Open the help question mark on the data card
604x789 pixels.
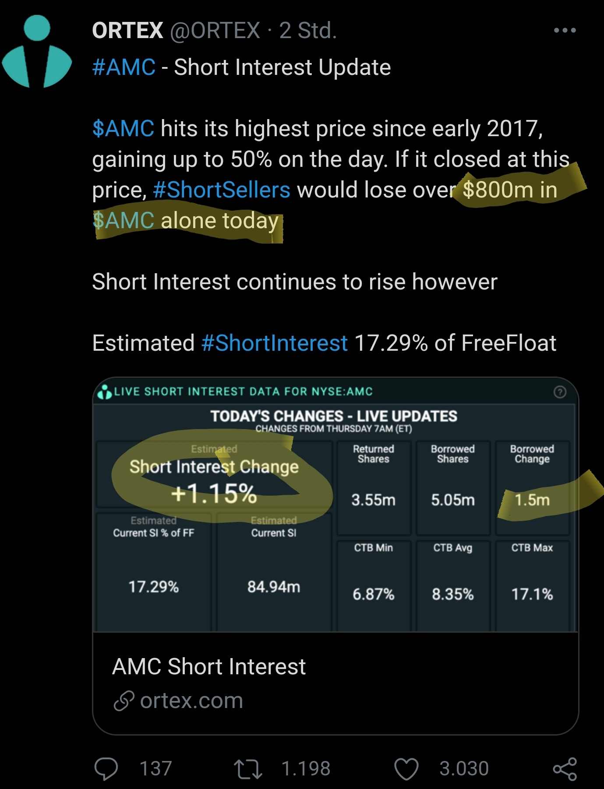[562, 392]
